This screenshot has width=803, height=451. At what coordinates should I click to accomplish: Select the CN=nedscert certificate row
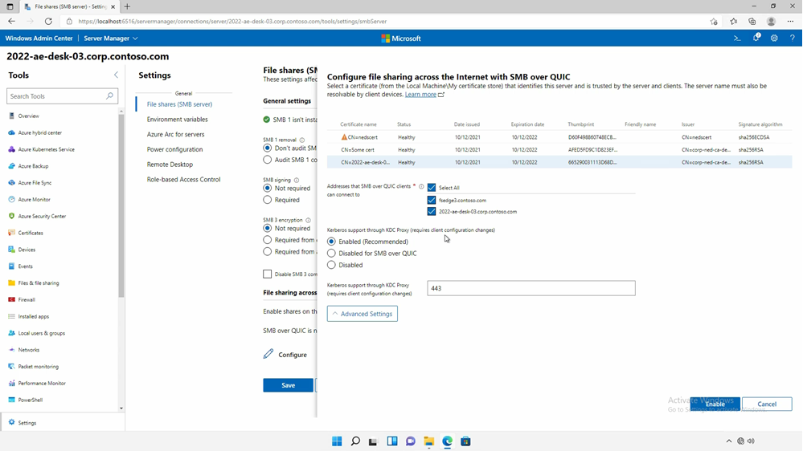(x=559, y=137)
